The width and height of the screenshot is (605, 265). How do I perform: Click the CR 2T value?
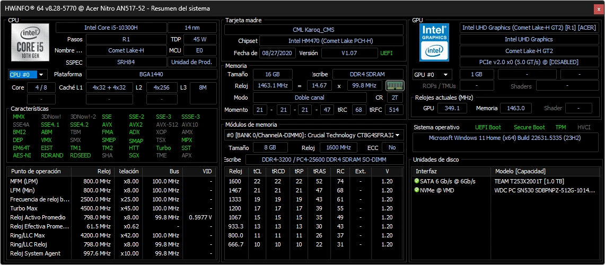[x=394, y=98]
